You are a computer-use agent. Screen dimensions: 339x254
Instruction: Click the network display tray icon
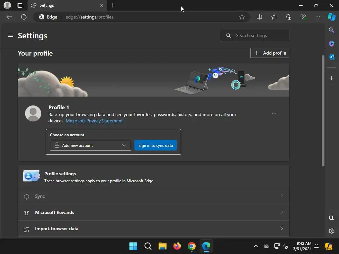click(277, 246)
